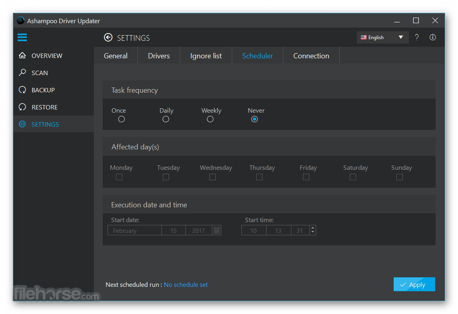Viewport: 458px width, 314px height.
Task: Click the No schedule set link
Action: point(186,284)
